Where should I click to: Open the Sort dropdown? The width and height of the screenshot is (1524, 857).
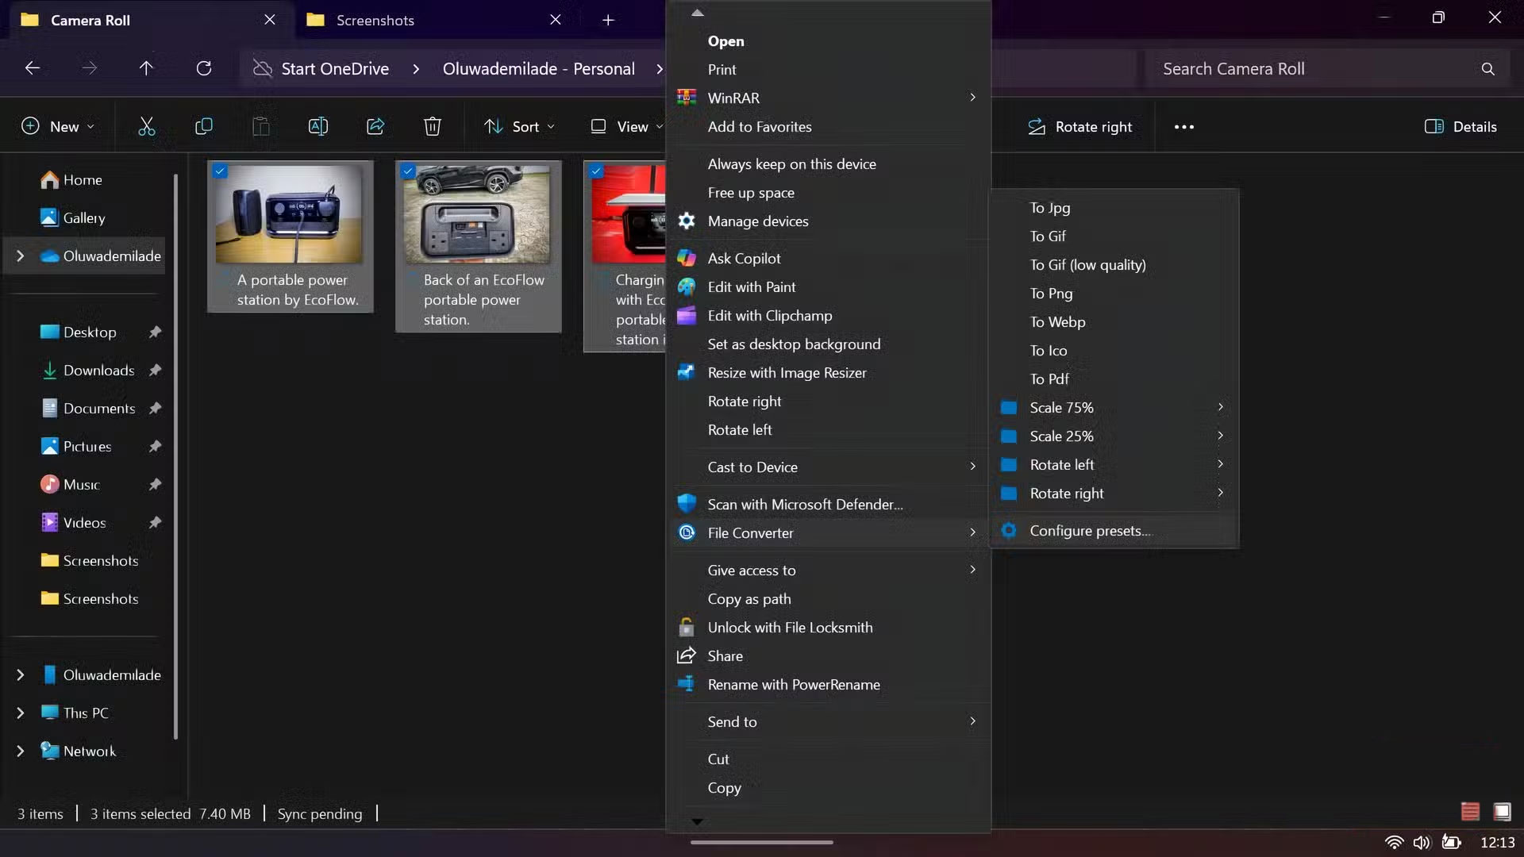coord(519,127)
